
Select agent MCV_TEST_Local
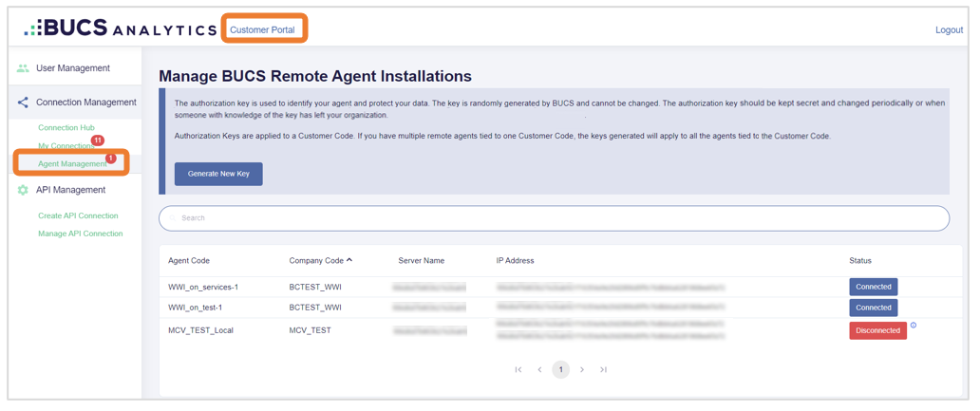point(200,330)
